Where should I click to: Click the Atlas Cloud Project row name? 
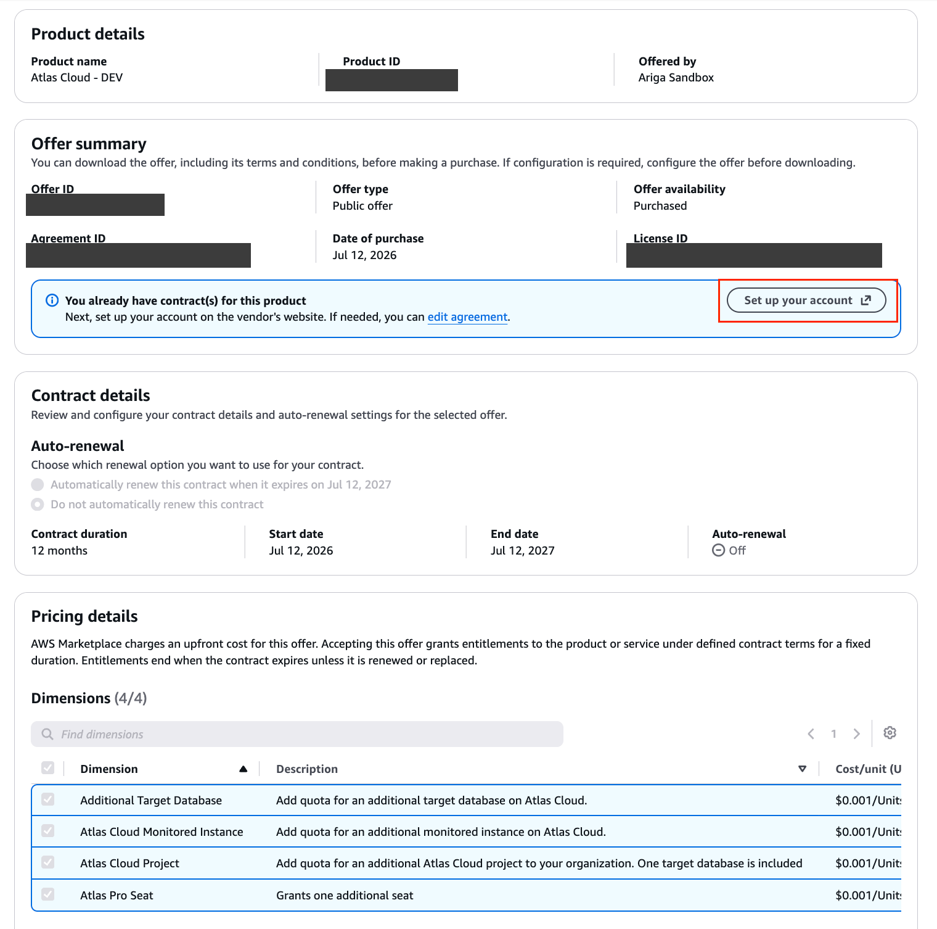(x=129, y=863)
